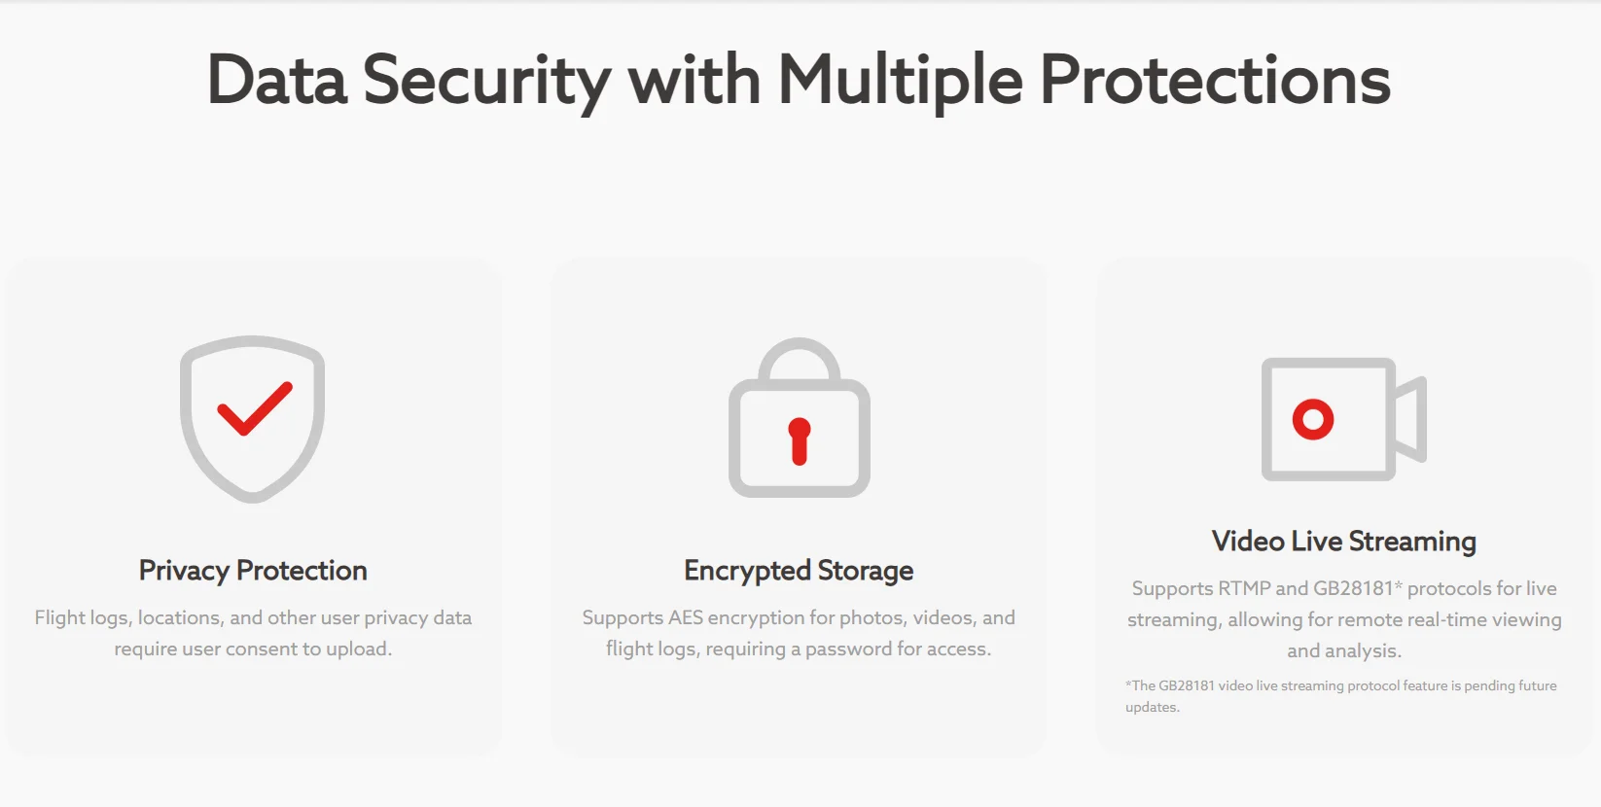The image size is (1601, 807).
Task: Click 'require user consent to upload' line
Action: pos(253,649)
